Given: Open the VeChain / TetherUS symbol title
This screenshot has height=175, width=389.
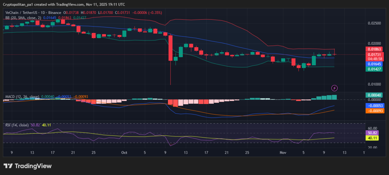Looking at the screenshot, I should (x=21, y=13).
